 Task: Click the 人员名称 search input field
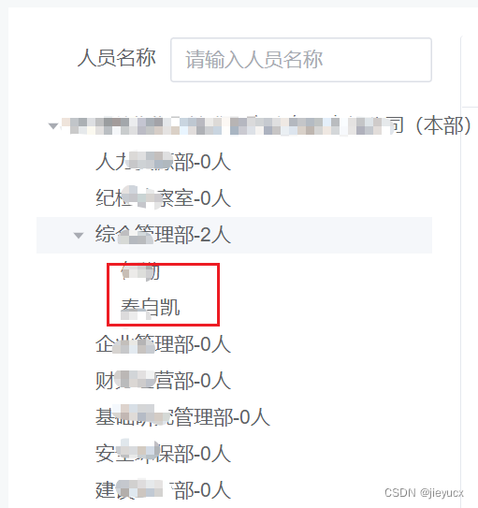coord(301,60)
